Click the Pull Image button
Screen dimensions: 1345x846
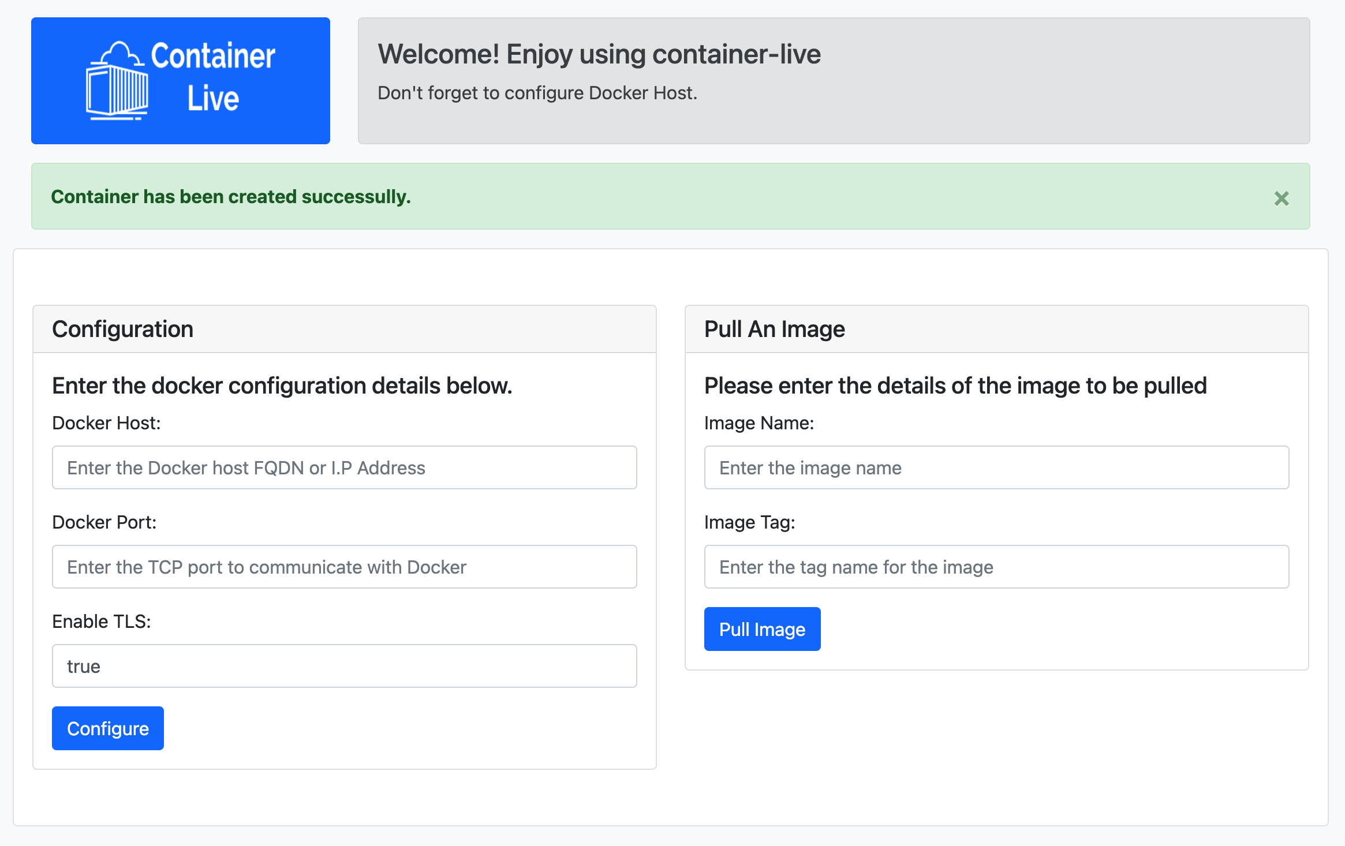coord(761,629)
